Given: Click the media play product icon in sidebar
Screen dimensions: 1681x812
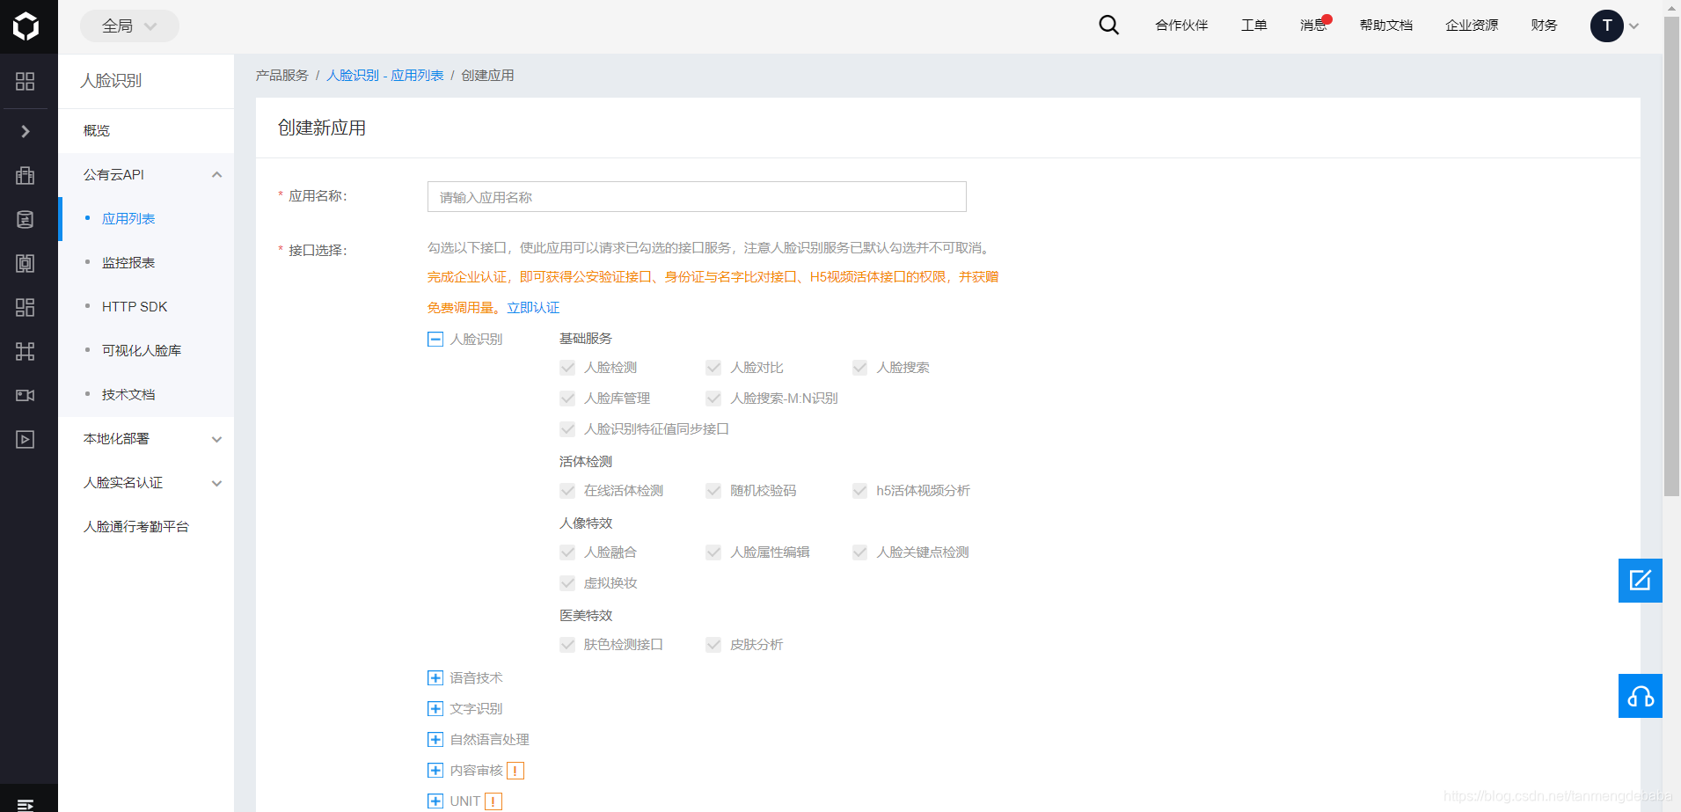Looking at the screenshot, I should [25, 439].
